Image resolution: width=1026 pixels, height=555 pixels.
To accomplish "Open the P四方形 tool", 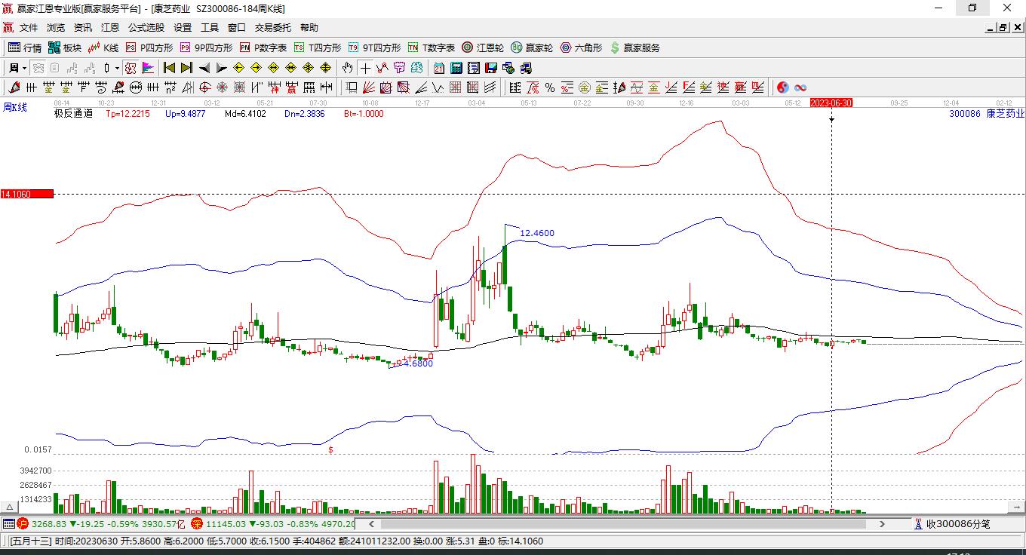I will click(x=149, y=48).
